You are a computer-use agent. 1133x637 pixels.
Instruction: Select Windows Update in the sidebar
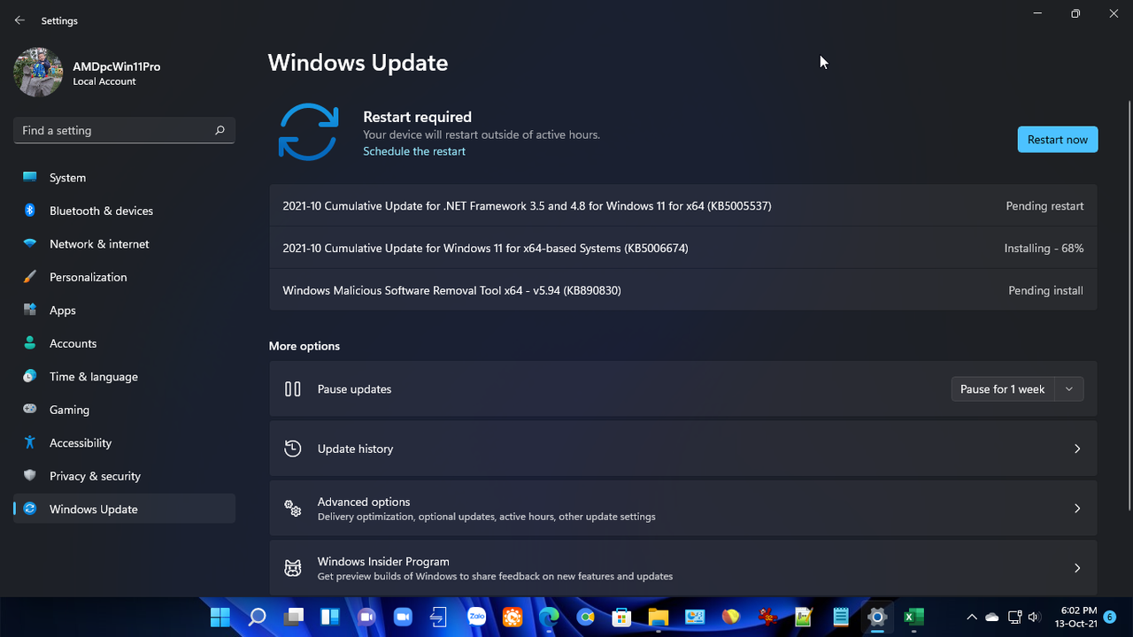click(x=124, y=510)
